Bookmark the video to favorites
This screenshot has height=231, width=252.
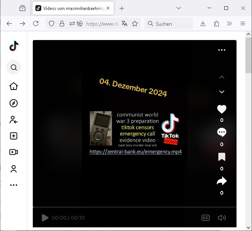(x=221, y=157)
